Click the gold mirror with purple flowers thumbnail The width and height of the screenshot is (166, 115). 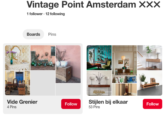coord(17,58)
